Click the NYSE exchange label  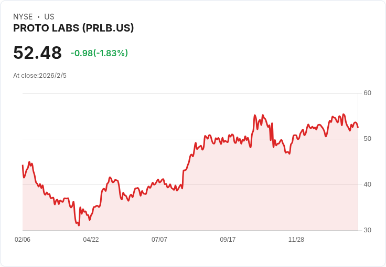point(23,17)
